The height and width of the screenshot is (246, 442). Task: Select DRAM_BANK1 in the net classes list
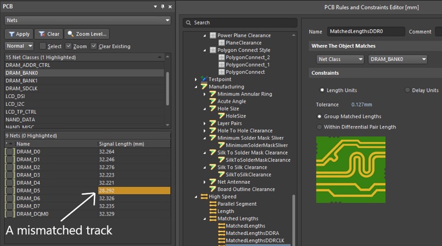[x=22, y=80]
